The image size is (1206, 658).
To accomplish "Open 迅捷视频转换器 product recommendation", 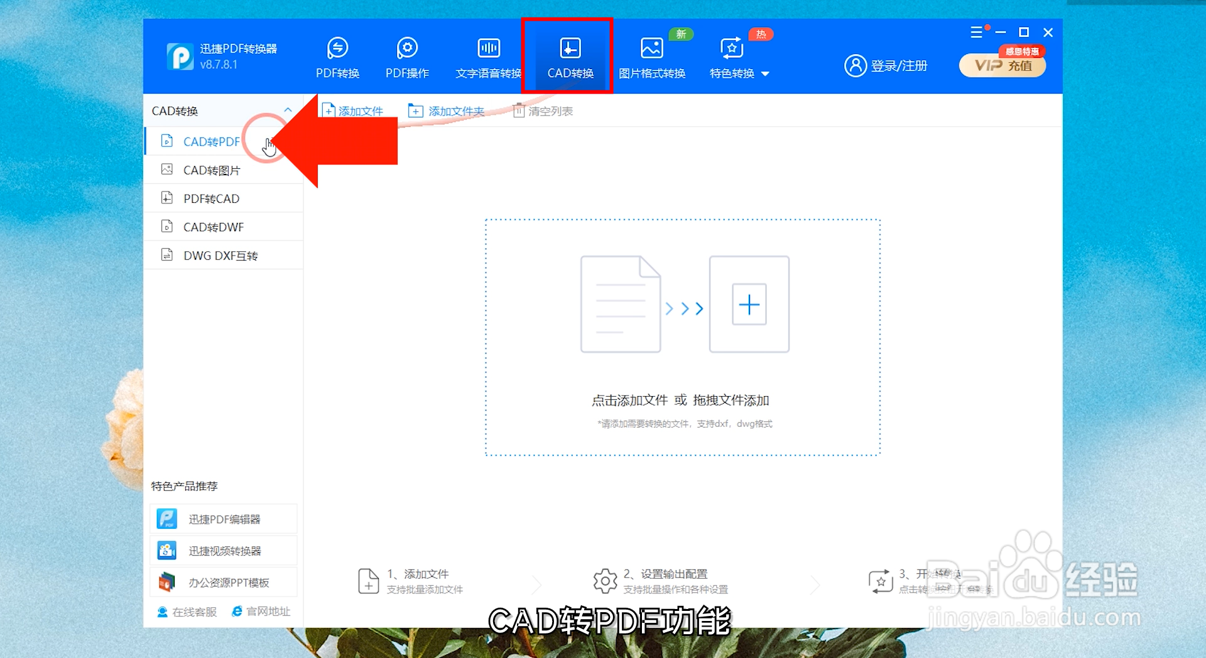I will pyautogui.click(x=224, y=551).
